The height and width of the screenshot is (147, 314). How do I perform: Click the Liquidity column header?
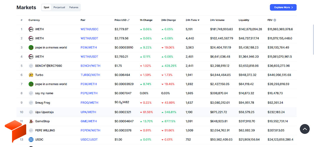point(244,20)
